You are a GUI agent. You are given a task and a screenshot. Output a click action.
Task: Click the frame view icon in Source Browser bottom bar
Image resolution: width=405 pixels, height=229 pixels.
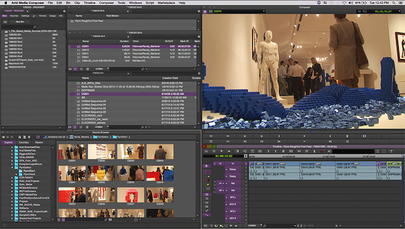click(64, 220)
